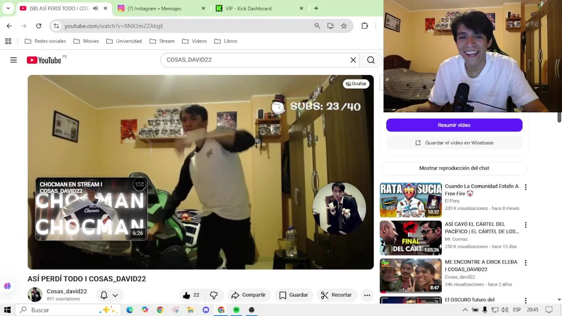Open the CHOCMAN EN STREAM suggested card
The width and height of the screenshot is (562, 316).
(x=91, y=209)
